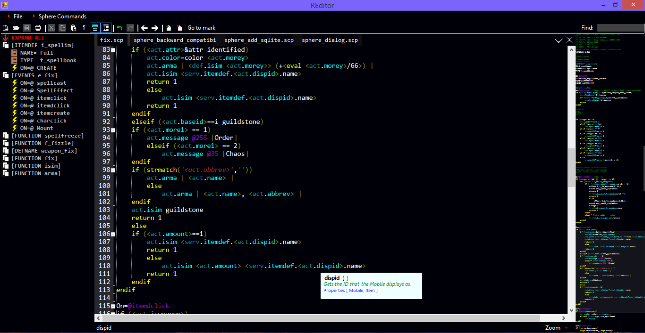Image resolution: width=645 pixels, height=333 pixels.
Task: Select the [FUNCTION f_fizzle] tree row
Action: point(42,143)
